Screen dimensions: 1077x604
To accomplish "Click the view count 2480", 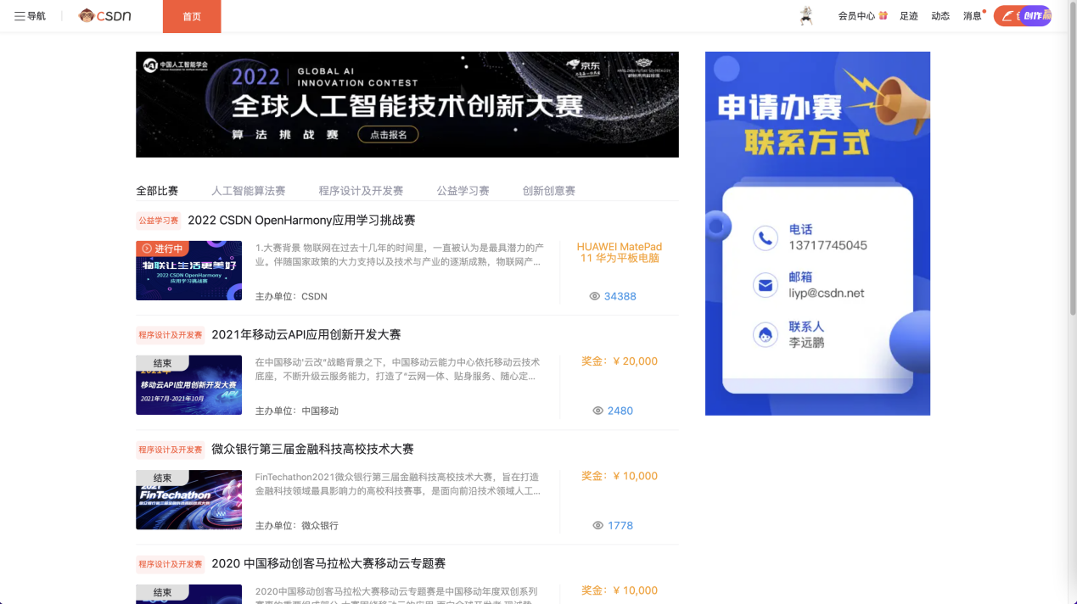I will [x=620, y=411].
